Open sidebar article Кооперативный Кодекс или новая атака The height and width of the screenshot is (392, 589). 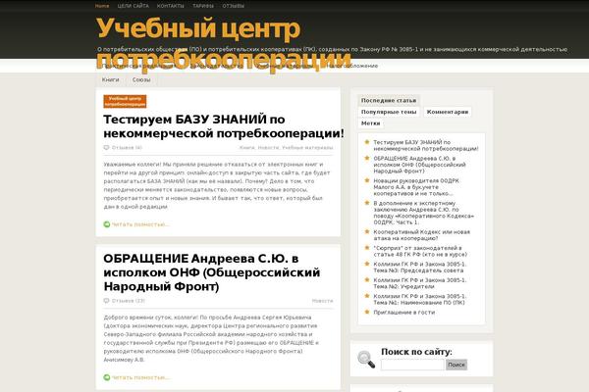click(x=421, y=235)
